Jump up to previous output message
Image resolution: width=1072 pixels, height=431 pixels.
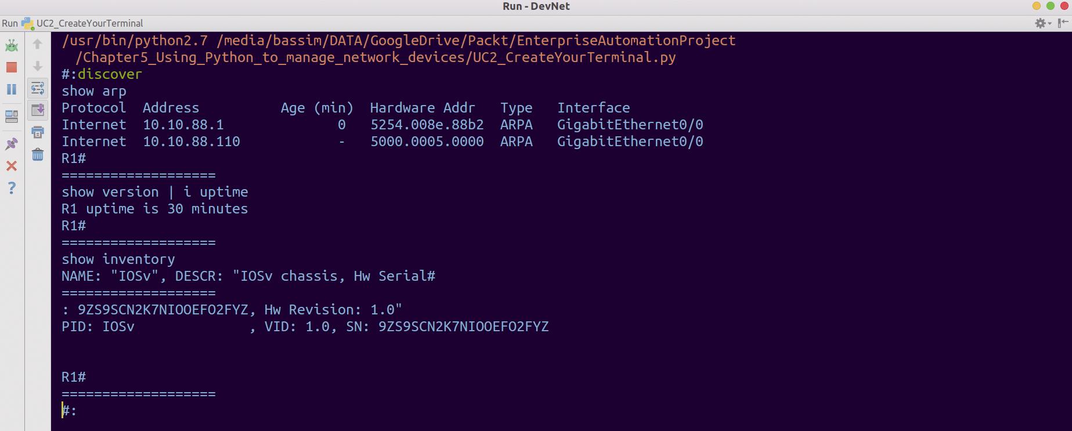[38, 44]
